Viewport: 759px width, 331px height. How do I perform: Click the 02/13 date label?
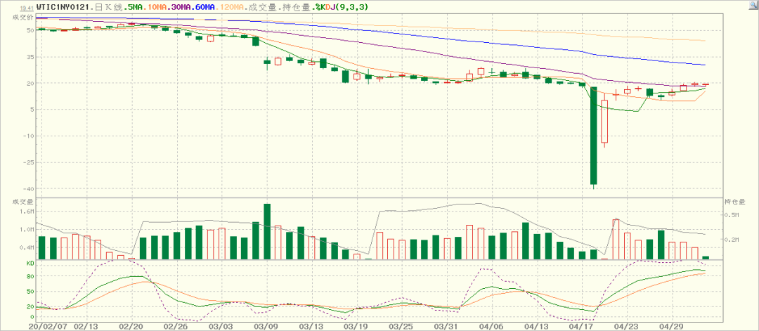tap(86, 327)
